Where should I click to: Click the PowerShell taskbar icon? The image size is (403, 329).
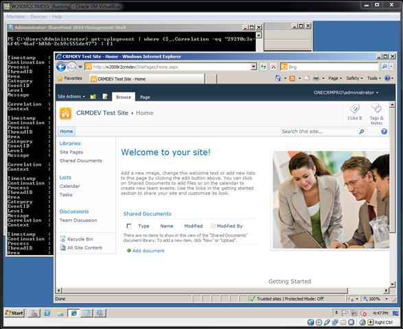pyautogui.click(x=47, y=313)
